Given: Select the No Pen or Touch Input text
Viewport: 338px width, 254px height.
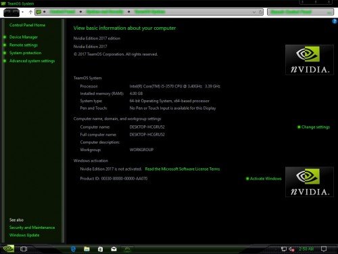Looking at the screenshot, I should pos(172,108).
